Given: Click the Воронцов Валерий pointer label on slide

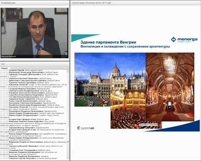Looking at the screenshot, I should coord(148,124).
